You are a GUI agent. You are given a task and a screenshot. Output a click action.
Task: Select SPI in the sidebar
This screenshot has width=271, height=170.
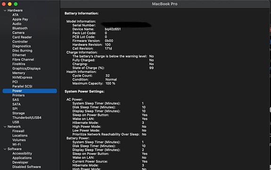click(x=15, y=109)
